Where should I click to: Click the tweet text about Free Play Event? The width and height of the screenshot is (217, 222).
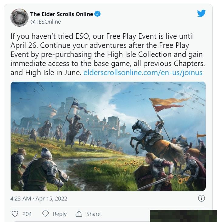108,55
